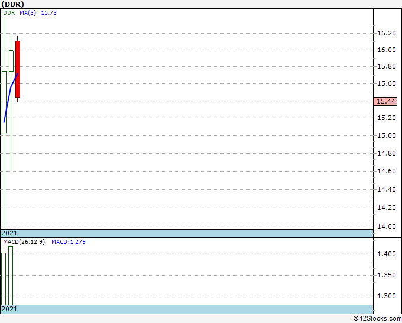Click the 1.400 MACD axis label
This screenshot has width=402, height=323.
pyautogui.click(x=387, y=254)
